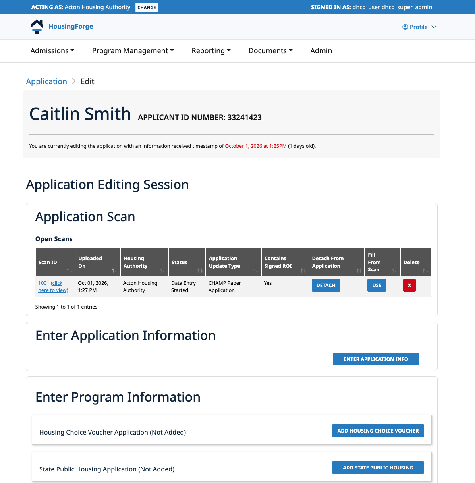This screenshot has width=475, height=483.
Task: Sort by Contains Signed ROI arrows
Action: pos(303,270)
